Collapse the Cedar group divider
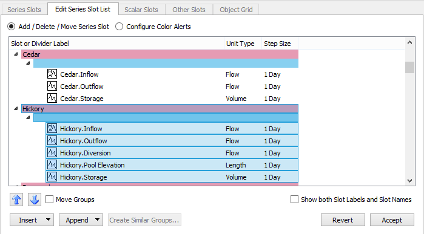The width and height of the screenshot is (424, 234). [x=16, y=54]
